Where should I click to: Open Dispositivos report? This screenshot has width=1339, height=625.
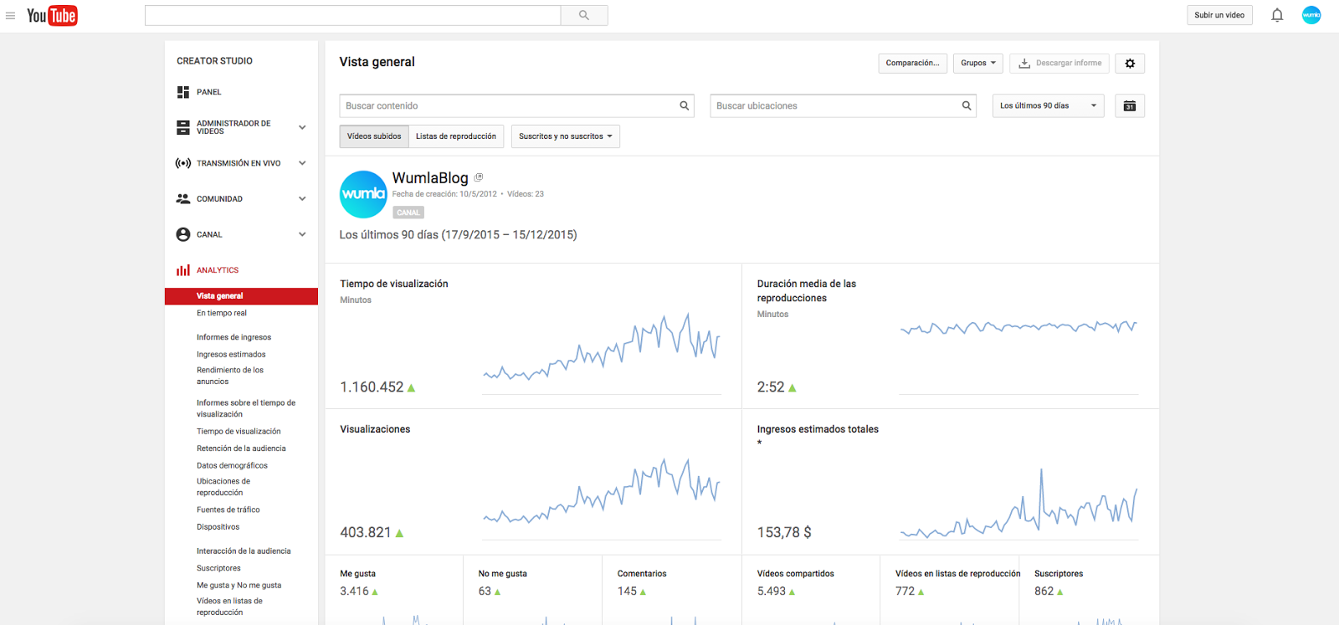tap(218, 527)
